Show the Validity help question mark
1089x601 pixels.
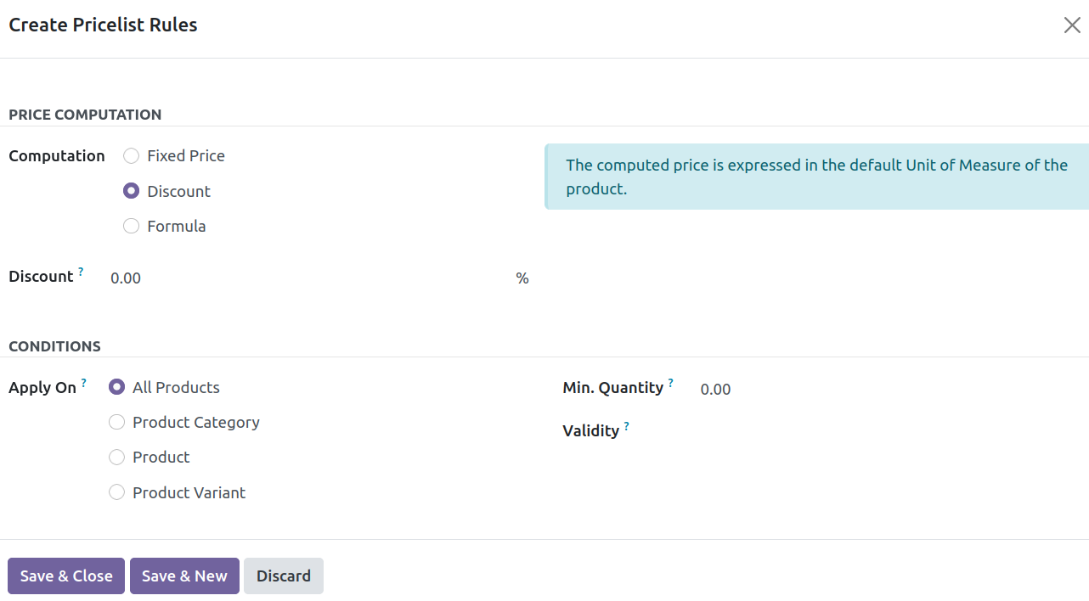(x=626, y=426)
